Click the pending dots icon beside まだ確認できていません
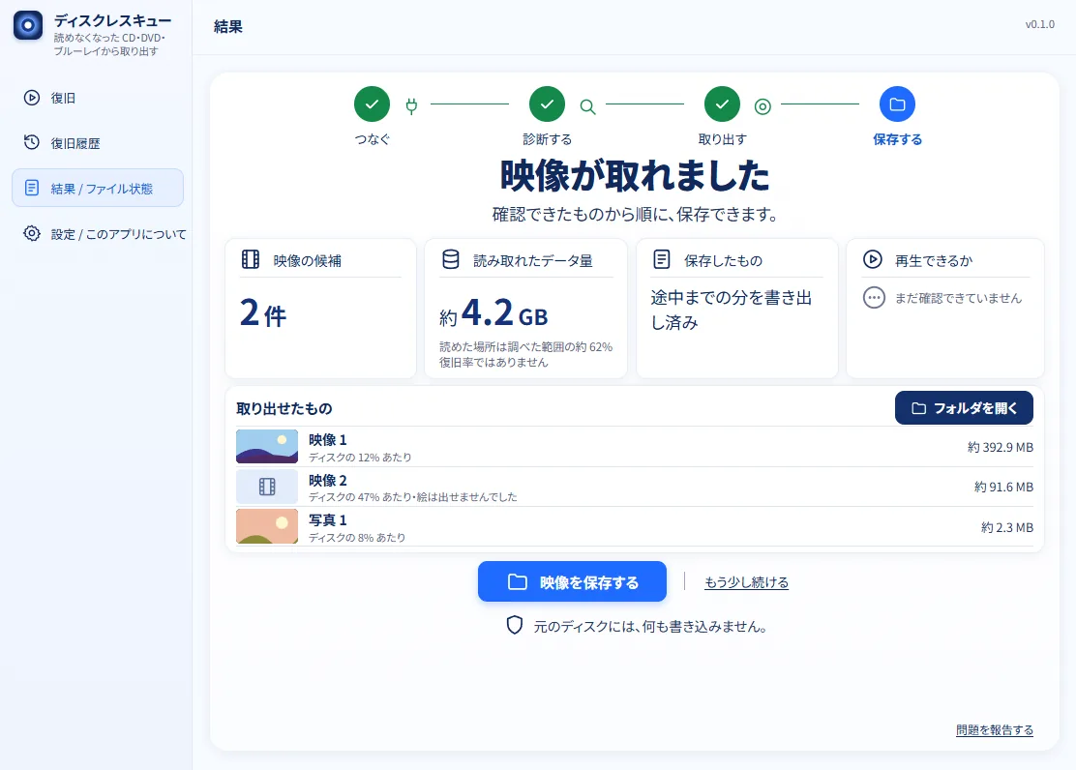Screen dimensions: 1076x770 click(874, 298)
